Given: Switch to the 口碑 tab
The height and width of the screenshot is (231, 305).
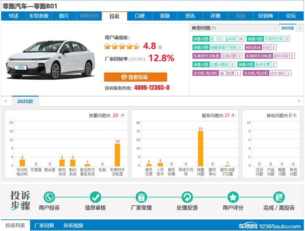Looking at the screenshot, I should tap(139, 16).
